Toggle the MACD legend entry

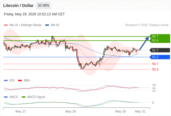[x=11, y=97]
